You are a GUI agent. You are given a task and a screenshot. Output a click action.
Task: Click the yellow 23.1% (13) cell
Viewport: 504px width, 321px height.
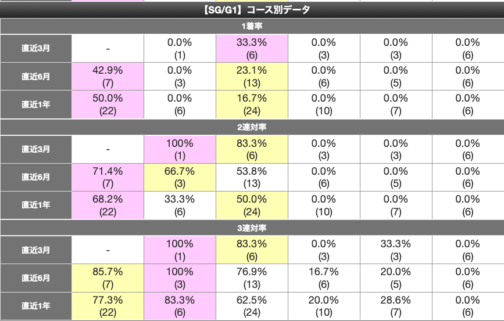click(251, 76)
